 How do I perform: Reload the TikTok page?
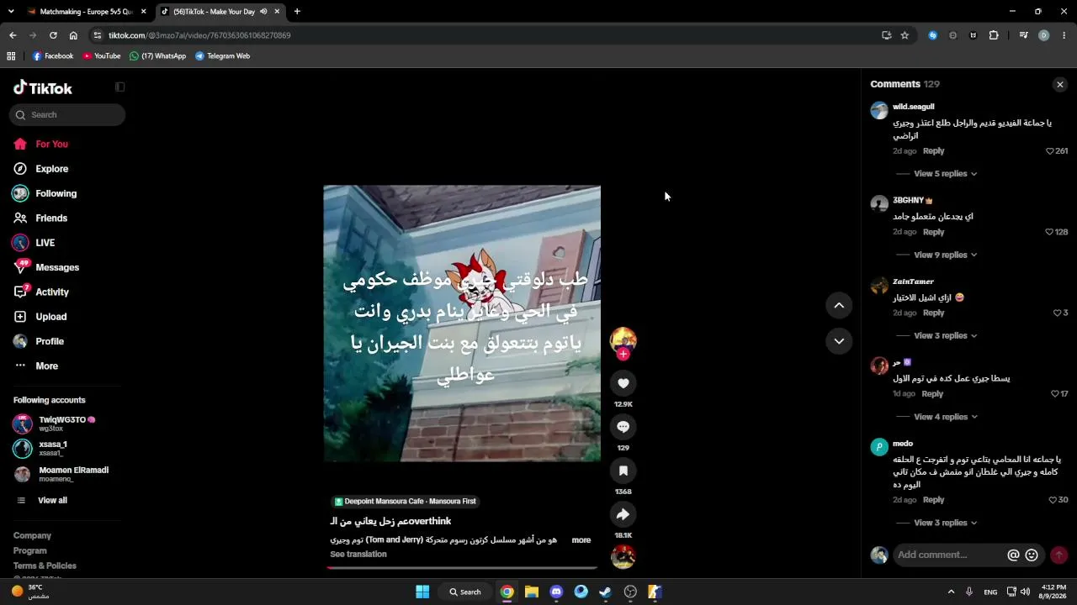click(x=53, y=35)
